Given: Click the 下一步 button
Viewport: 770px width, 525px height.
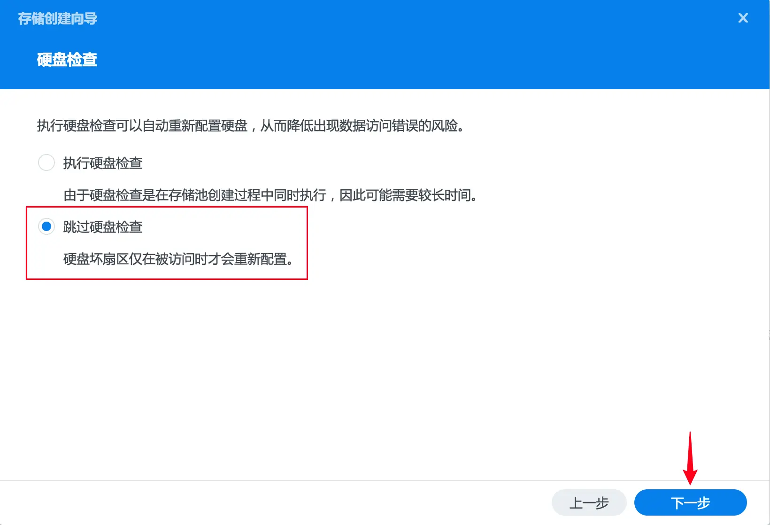Looking at the screenshot, I should [690, 502].
